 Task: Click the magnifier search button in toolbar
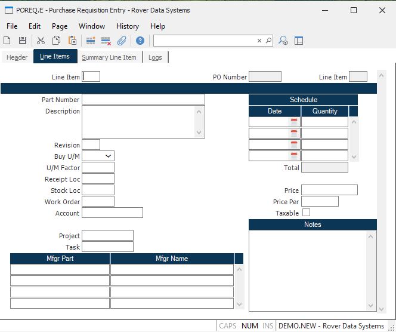[268, 41]
